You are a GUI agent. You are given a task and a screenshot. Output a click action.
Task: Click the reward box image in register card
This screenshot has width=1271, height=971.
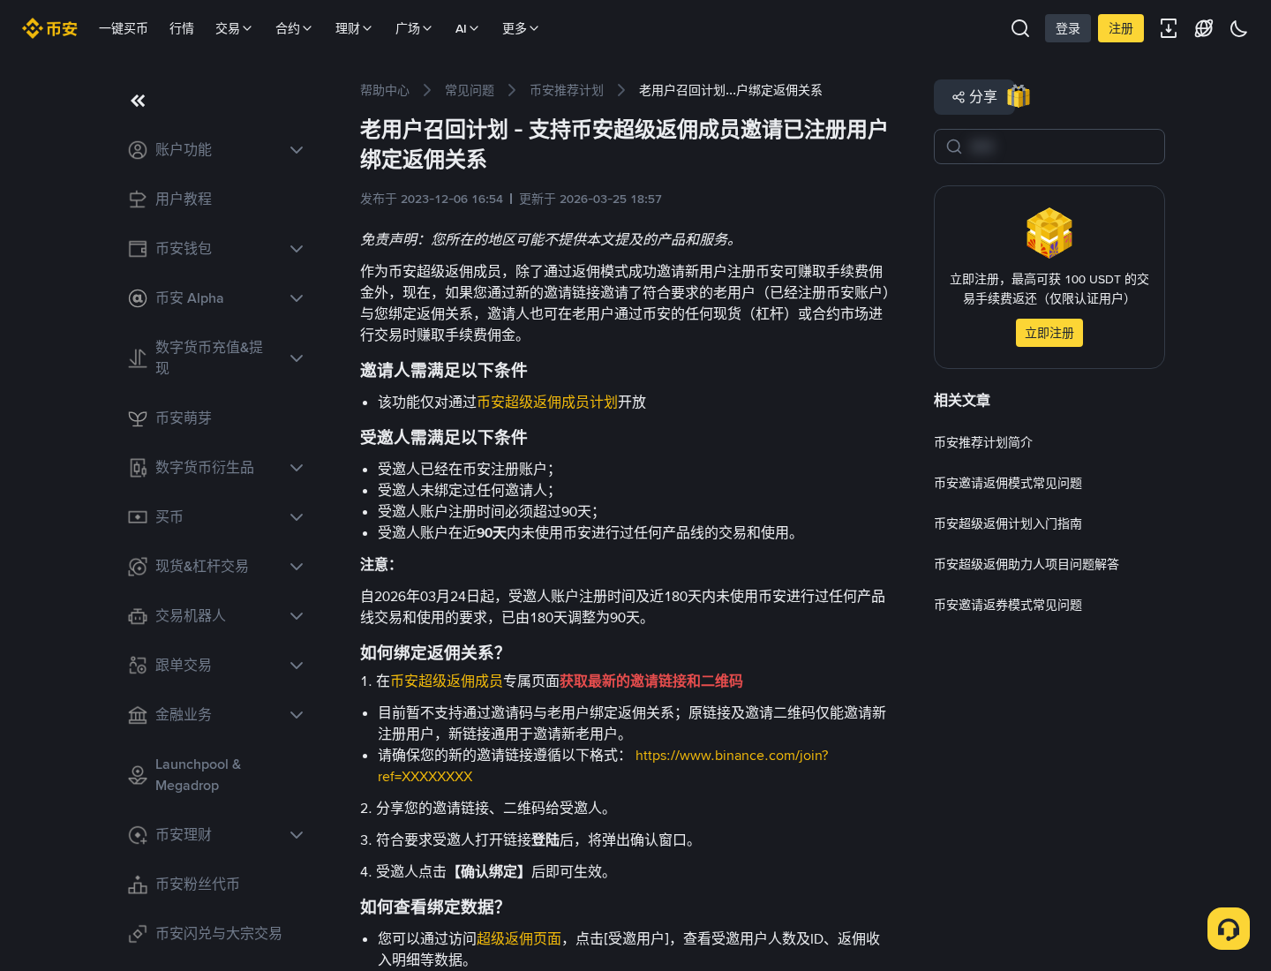[1049, 233]
